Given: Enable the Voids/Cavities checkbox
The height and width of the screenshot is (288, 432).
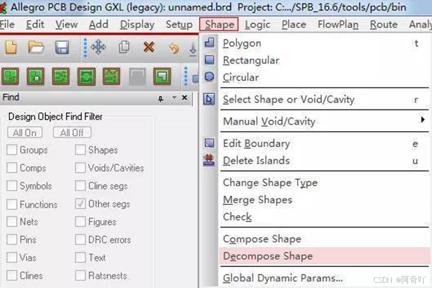Looking at the screenshot, I should [80, 168].
